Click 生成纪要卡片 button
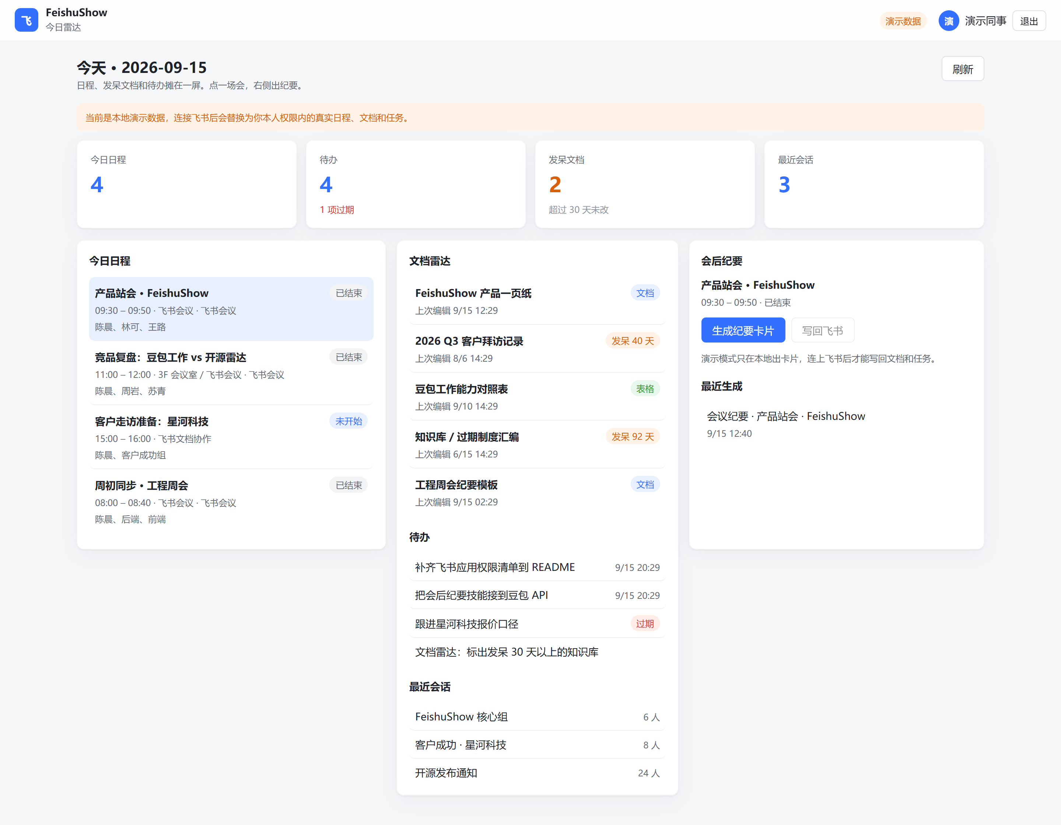The width and height of the screenshot is (1061, 825). (743, 331)
